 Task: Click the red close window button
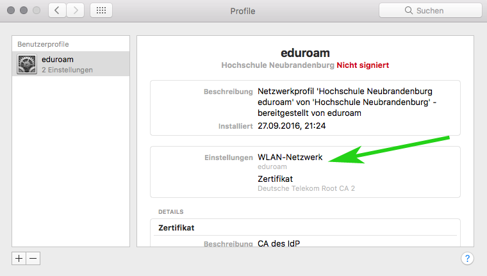point(11,10)
